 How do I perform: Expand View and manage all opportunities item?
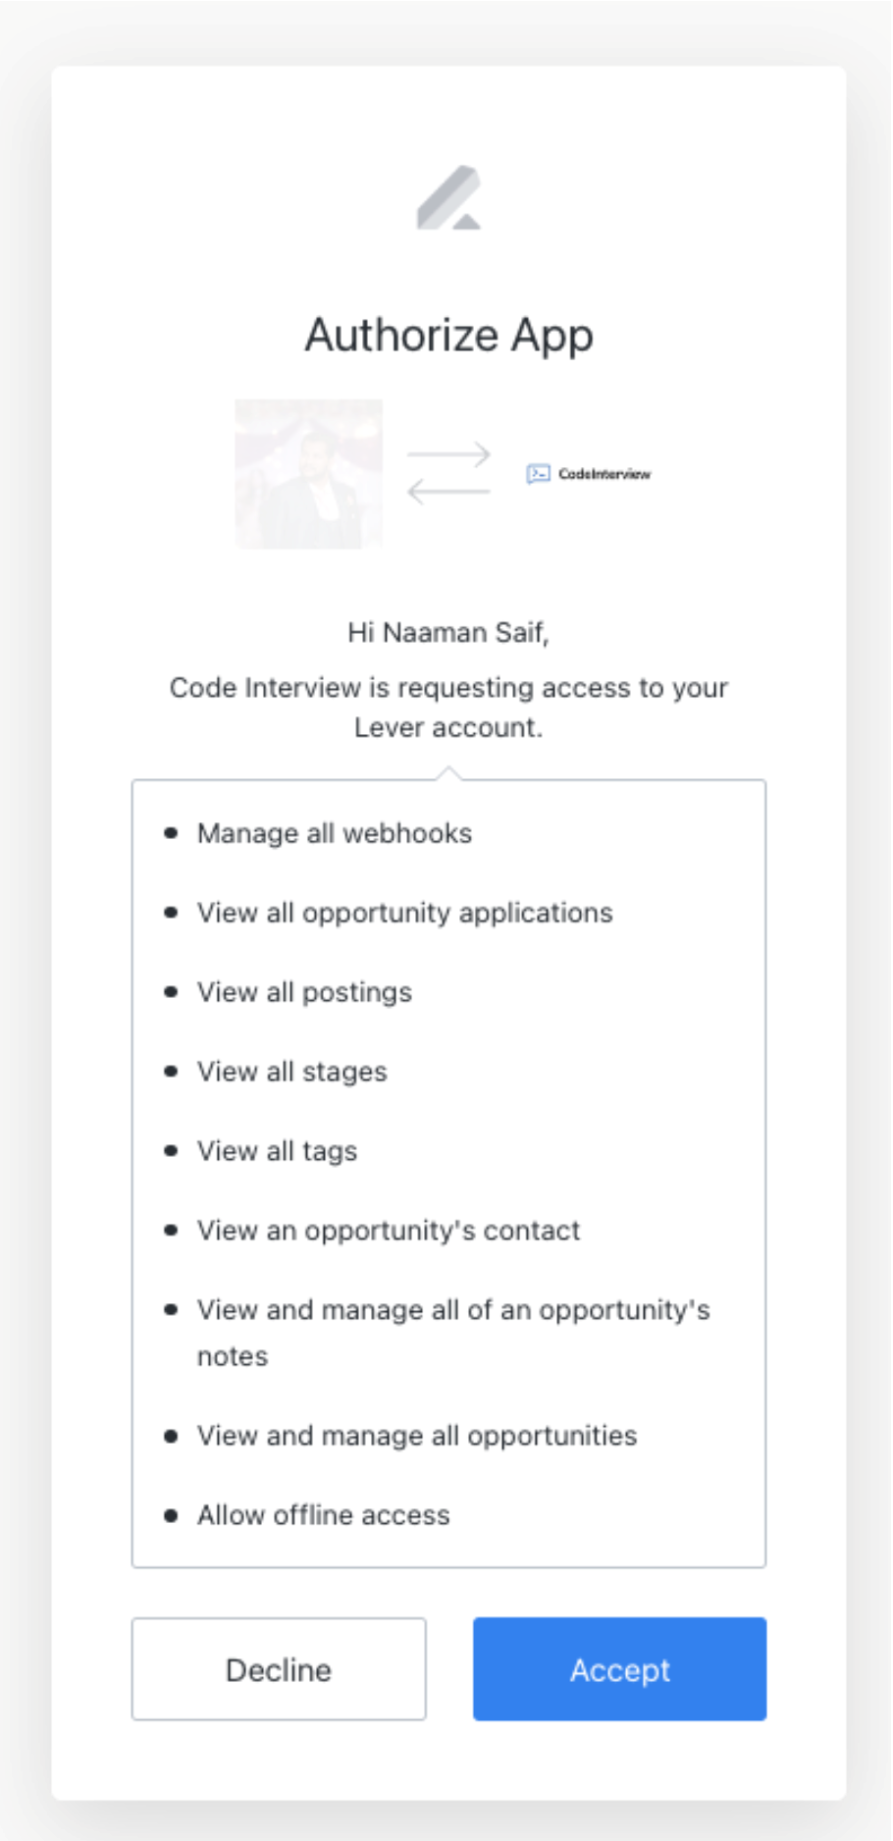click(x=416, y=1436)
